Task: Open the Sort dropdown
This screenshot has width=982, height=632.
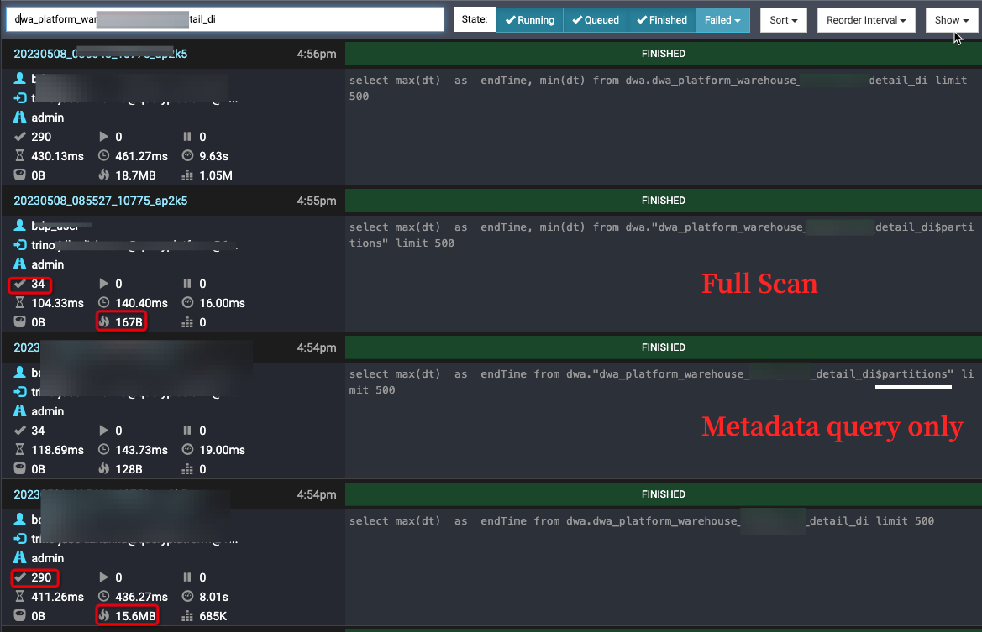Action: [x=784, y=20]
